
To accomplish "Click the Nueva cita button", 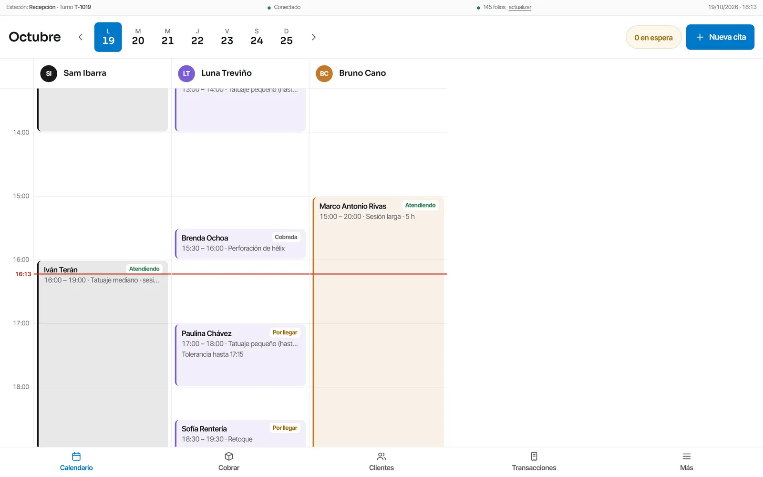I will point(720,37).
